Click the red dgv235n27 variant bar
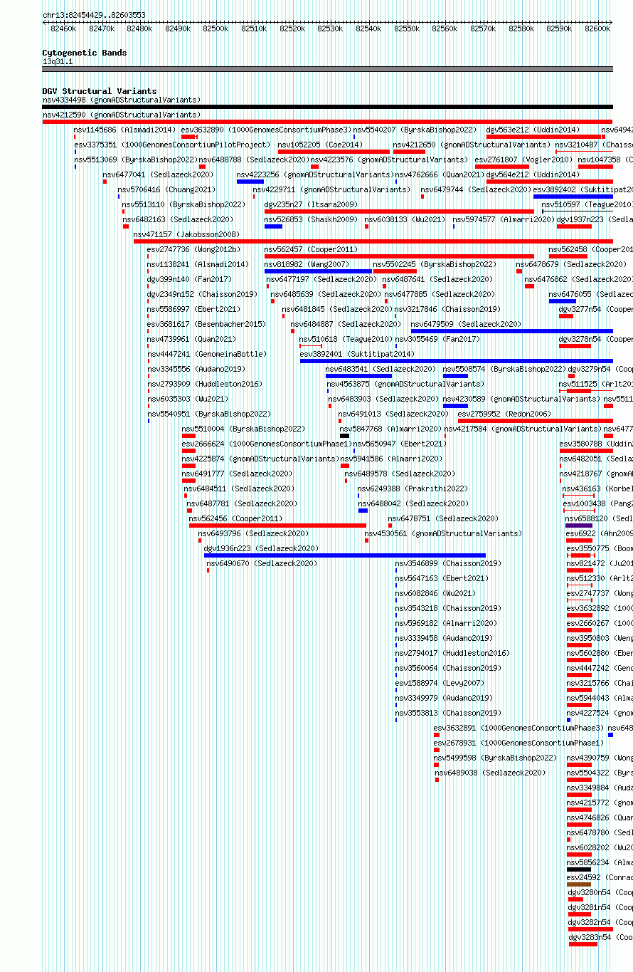The width and height of the screenshot is (633, 972). click(399, 211)
